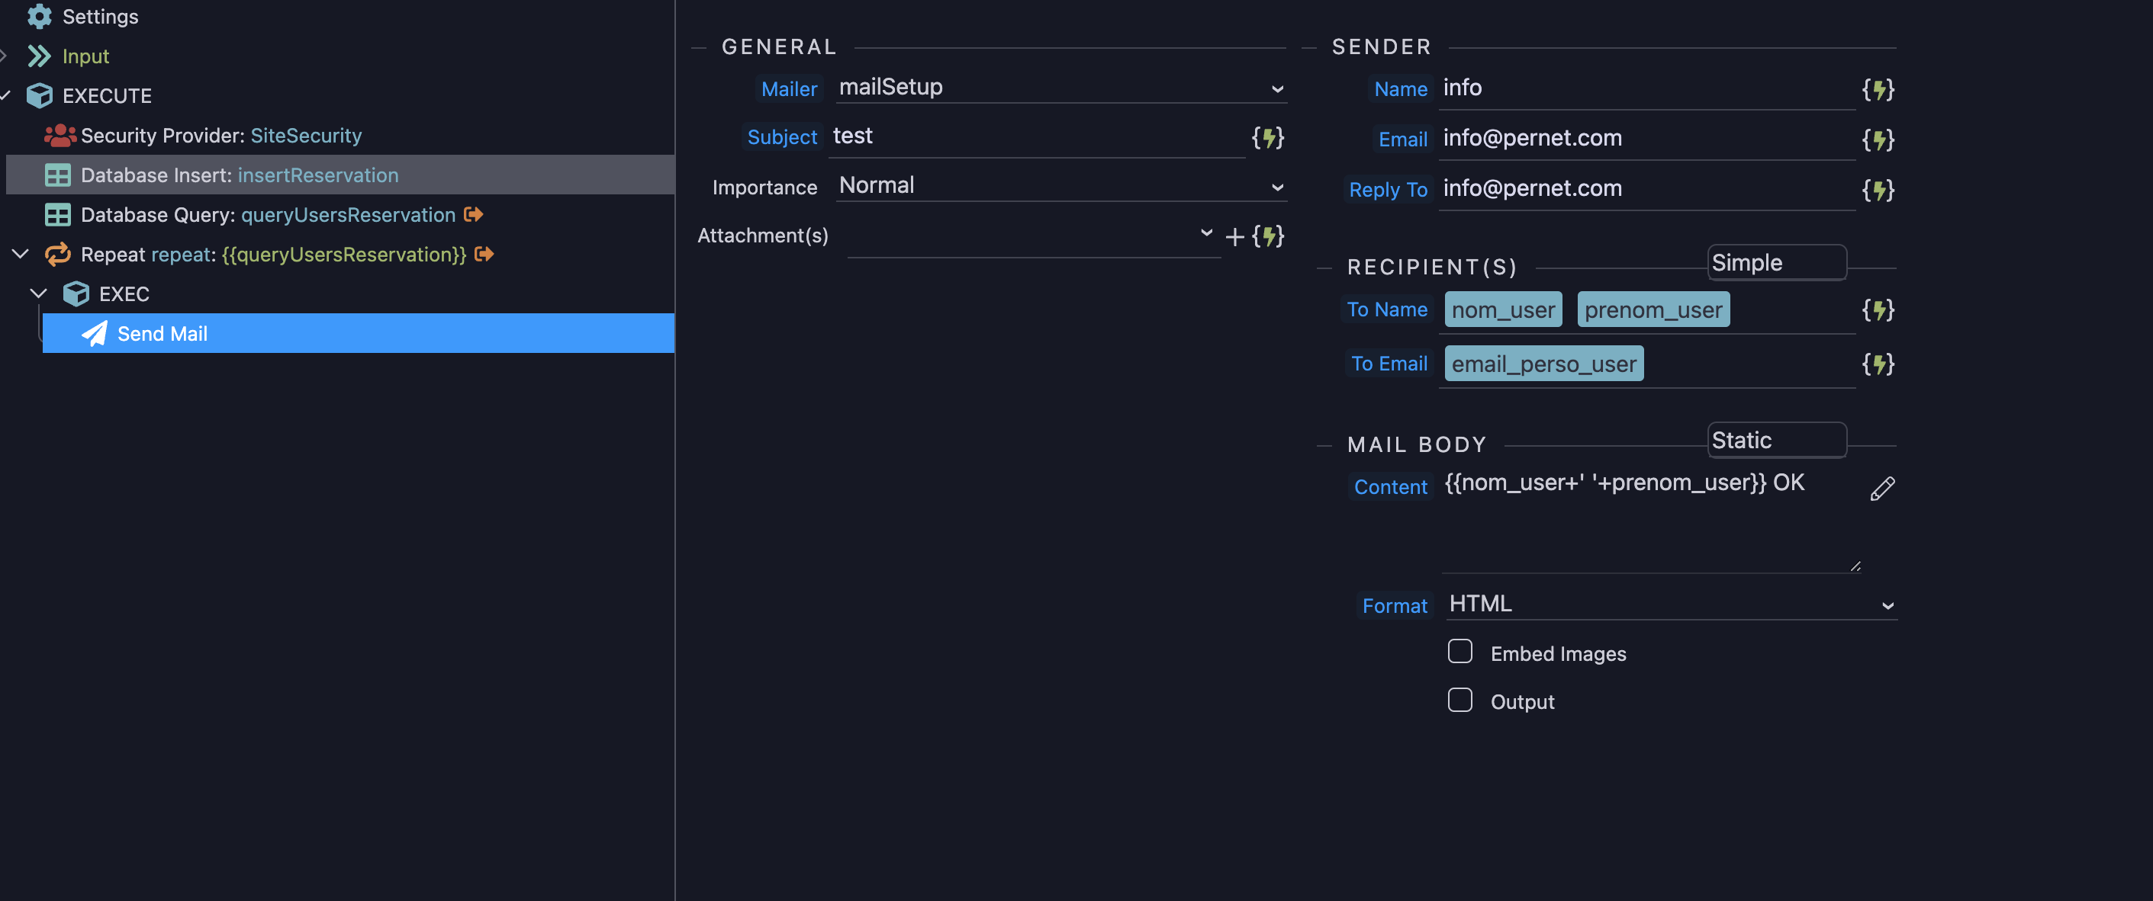The image size is (2153, 901).
Task: Open the Importance dropdown
Action: coord(1060,185)
